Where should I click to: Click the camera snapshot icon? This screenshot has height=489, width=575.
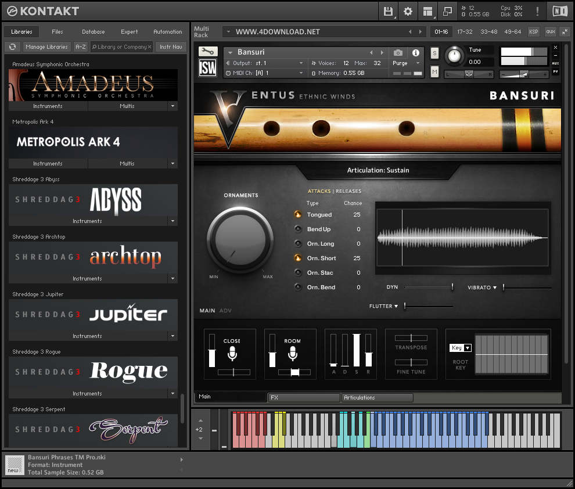(x=398, y=52)
